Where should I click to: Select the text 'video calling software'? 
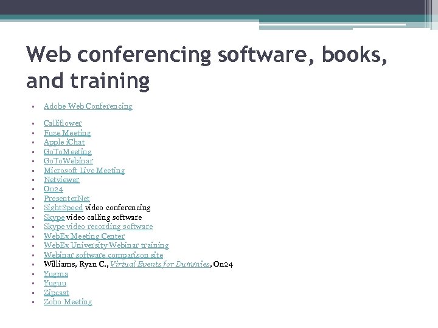tap(104, 217)
